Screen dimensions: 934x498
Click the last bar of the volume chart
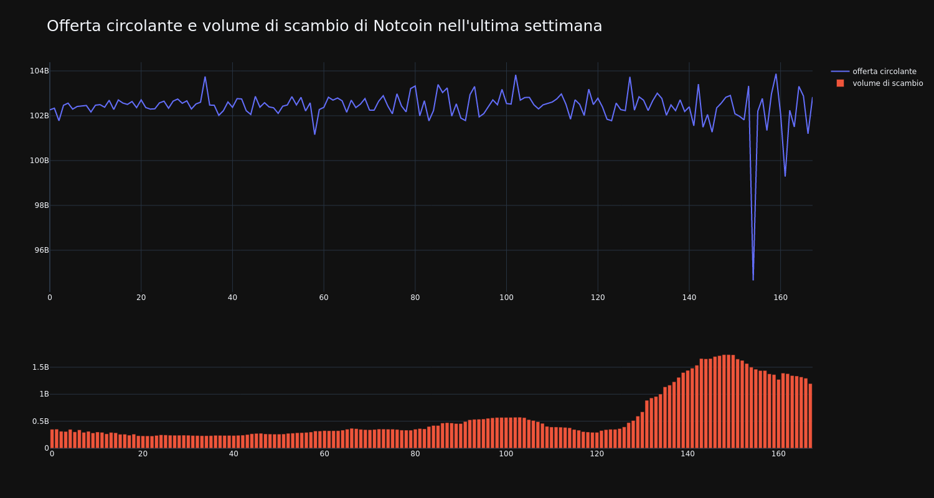tap(810, 416)
